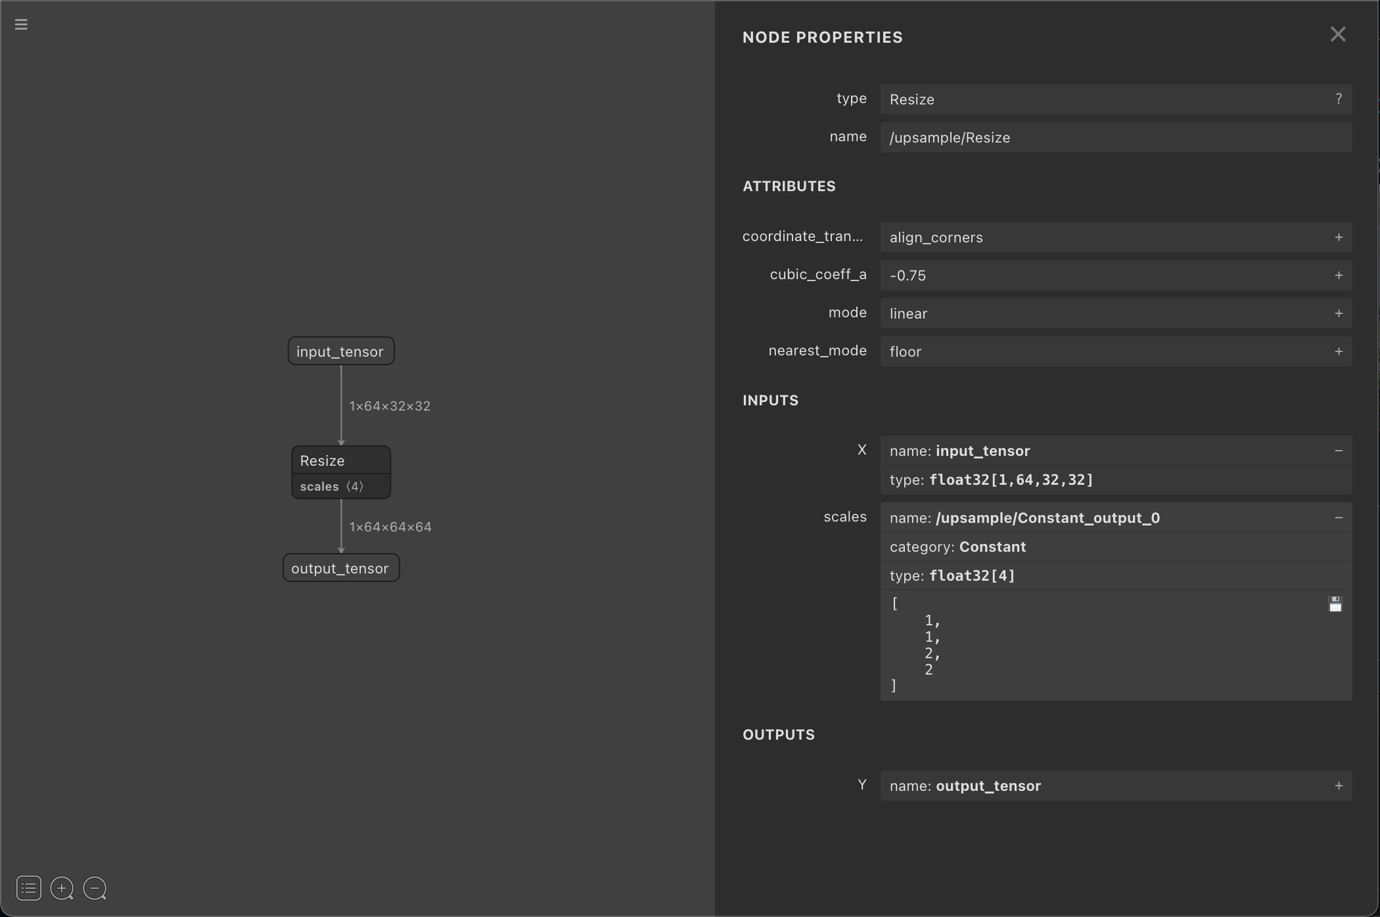Expand the output_tensor Y output details
Viewport: 1380px width, 917px height.
tap(1339, 785)
